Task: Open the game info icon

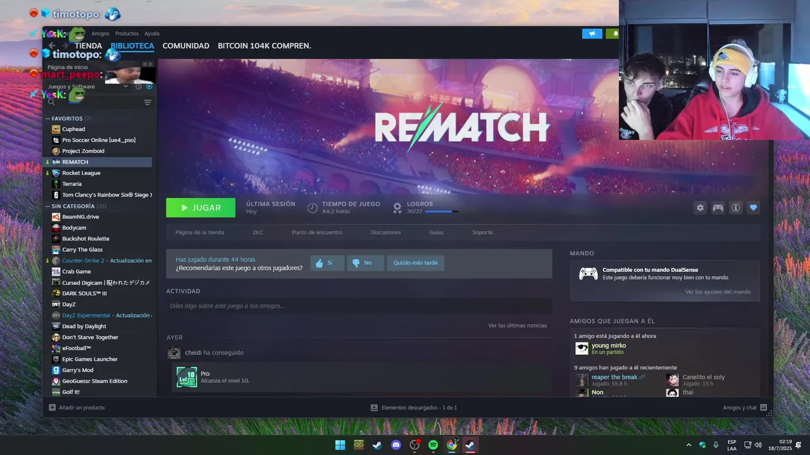Action: 735,208
